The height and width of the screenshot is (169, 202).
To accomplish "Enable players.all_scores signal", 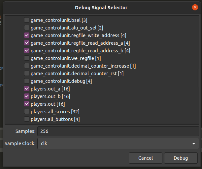I will tap(27, 111).
